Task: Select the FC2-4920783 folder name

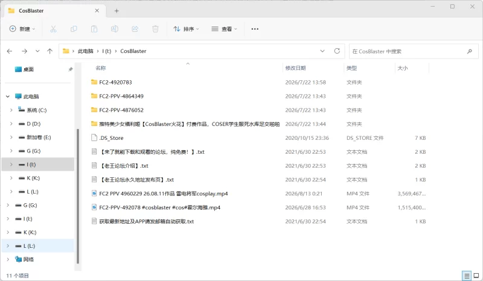Action: coord(115,82)
